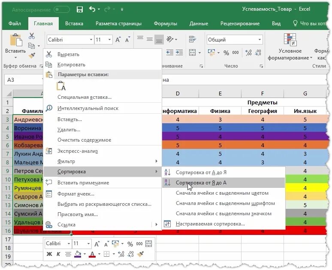Screen dimensions: 332x270
Task: Open the font name dropdown in ribbon
Action: tap(91, 39)
